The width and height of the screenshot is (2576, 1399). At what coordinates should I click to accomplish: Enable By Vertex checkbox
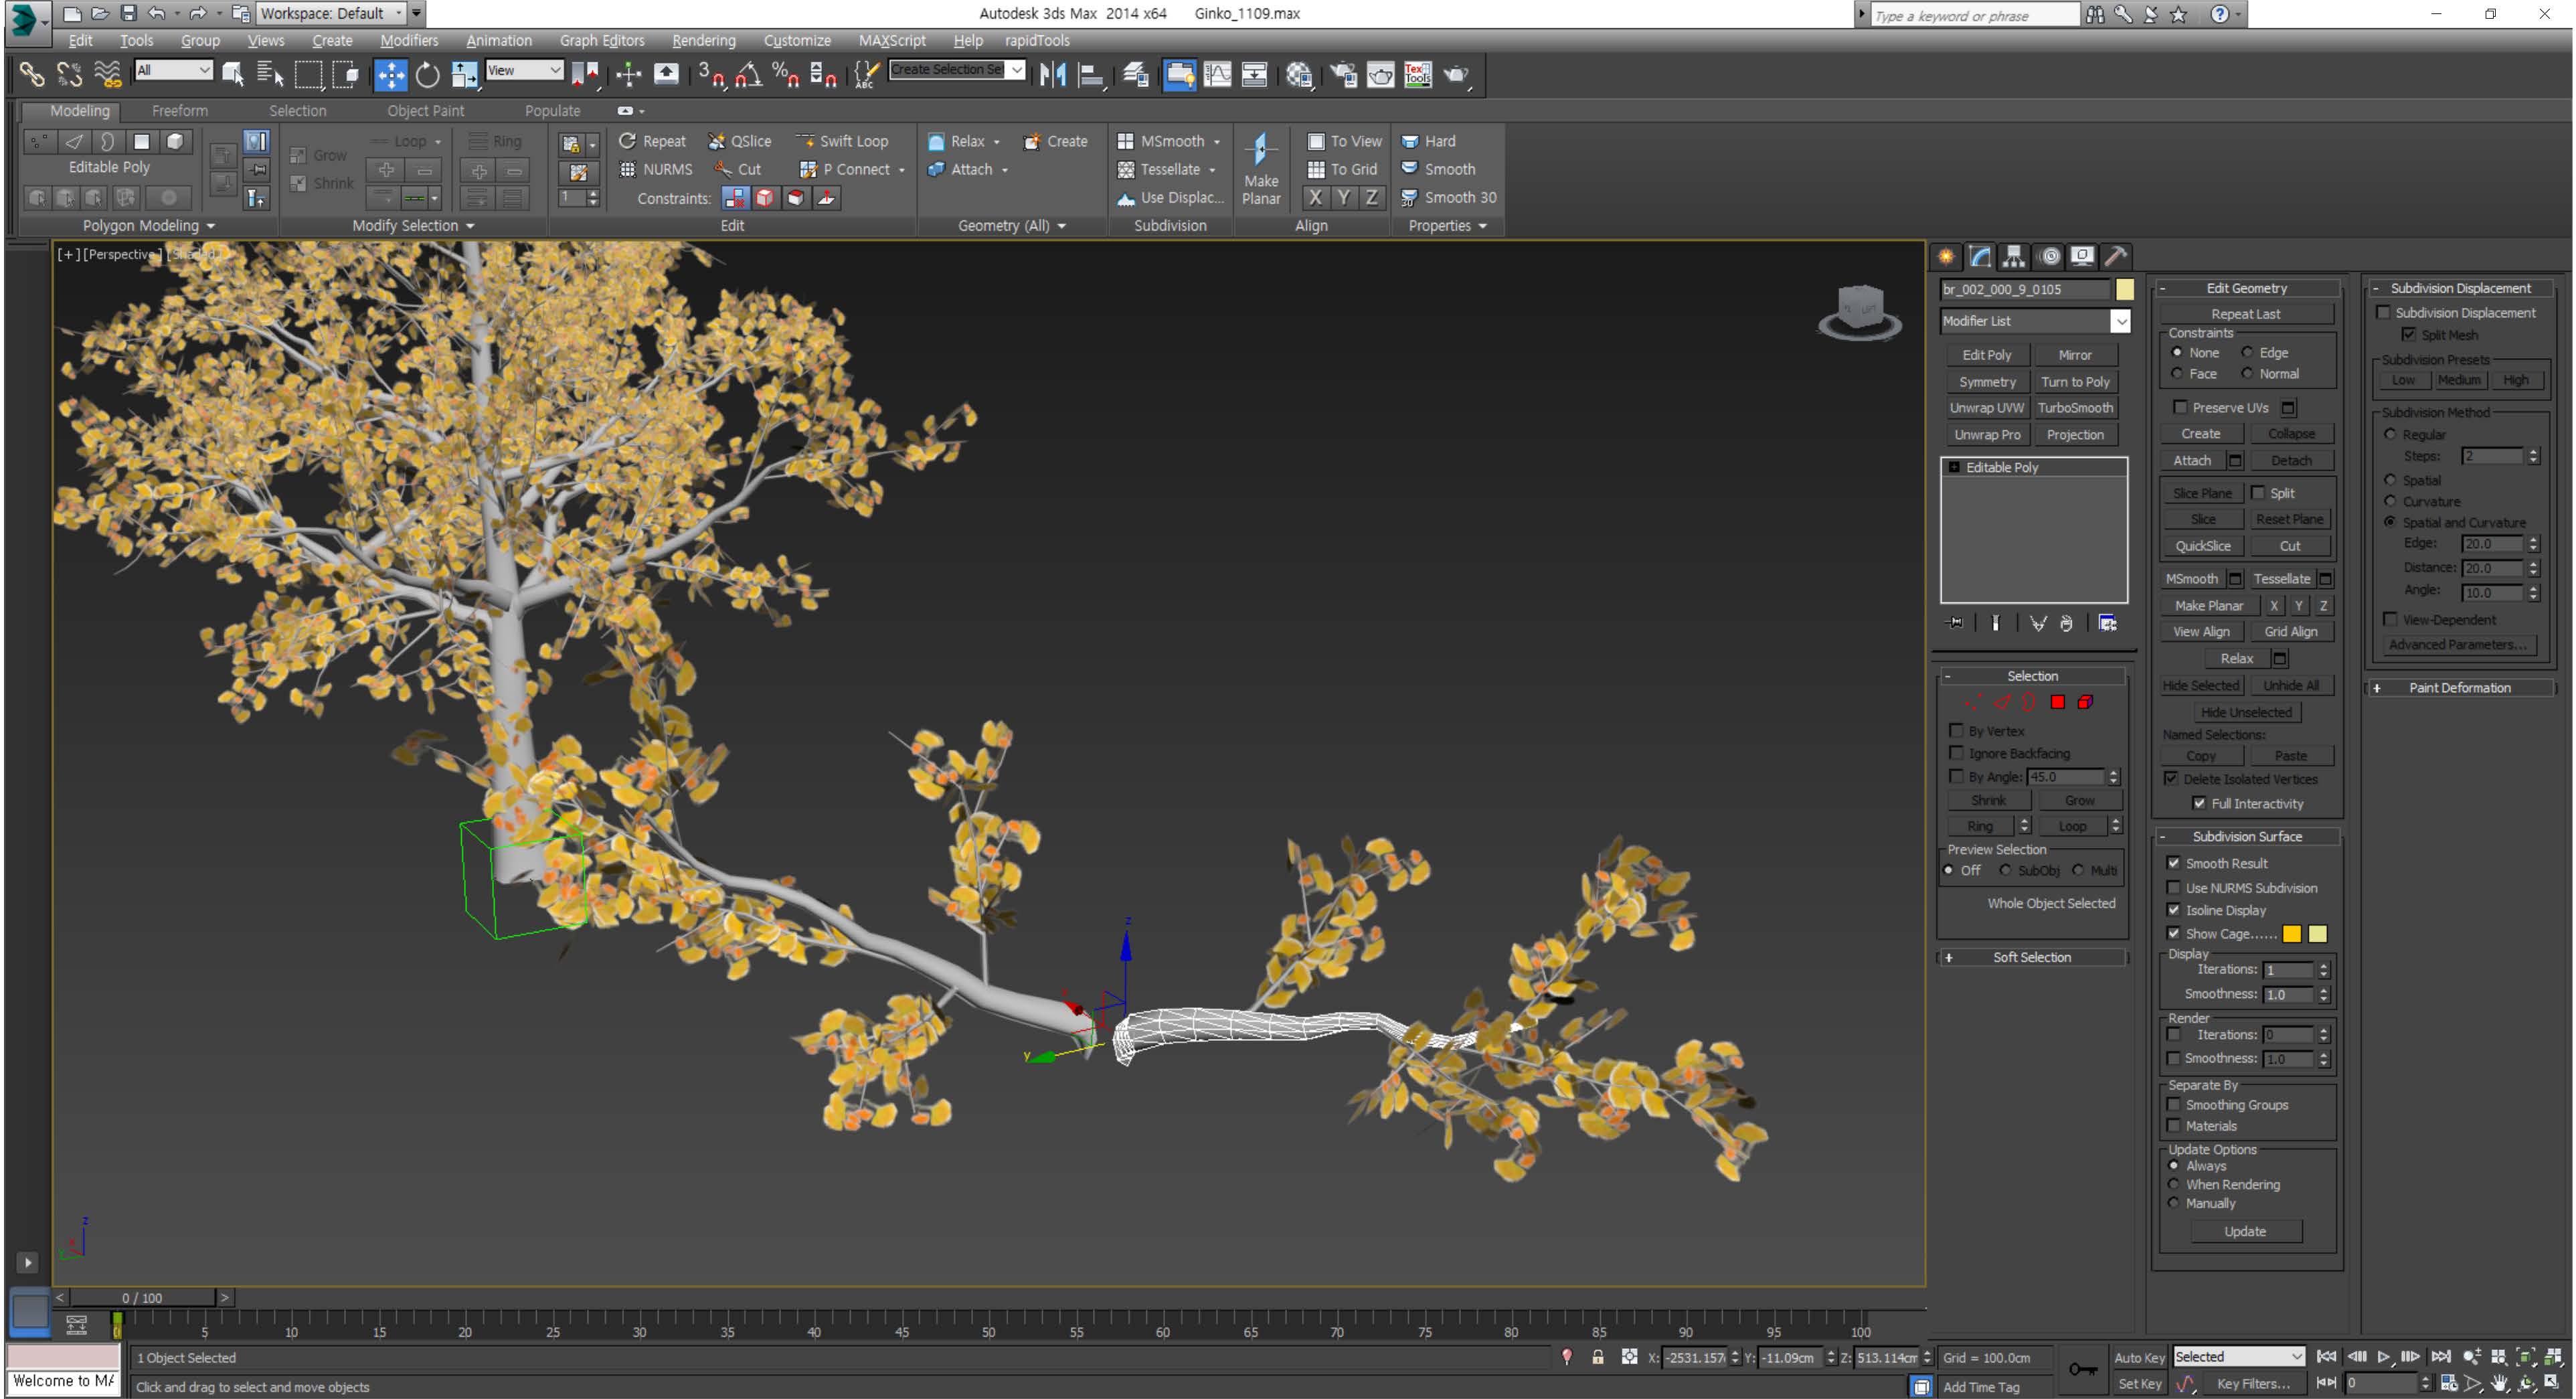tap(1956, 731)
